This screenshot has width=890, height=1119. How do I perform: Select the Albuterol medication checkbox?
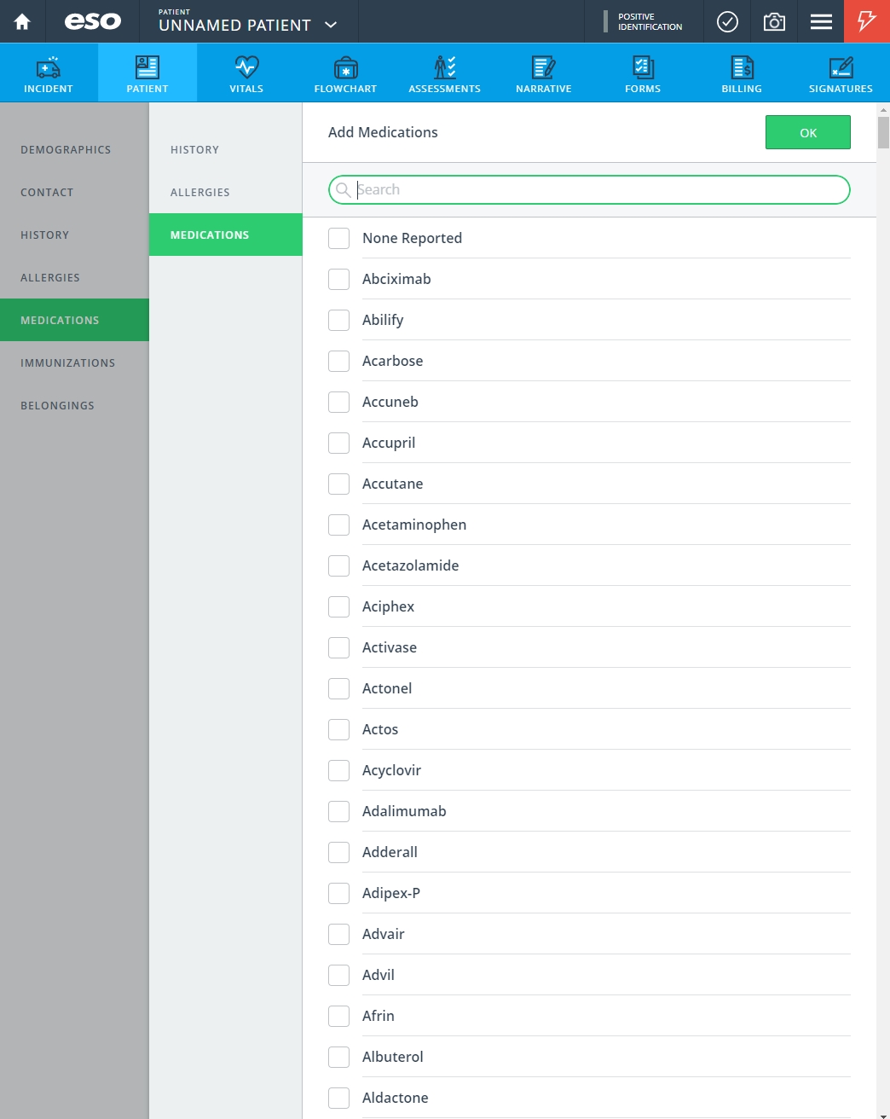[x=338, y=1057]
